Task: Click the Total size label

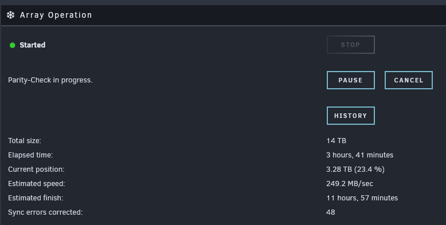Action: coord(25,141)
